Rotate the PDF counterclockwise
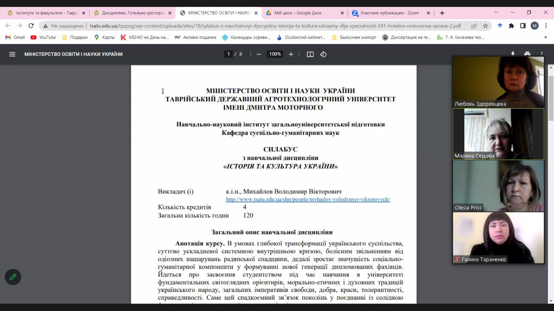Screen dimensions: 554x311 [323, 54]
